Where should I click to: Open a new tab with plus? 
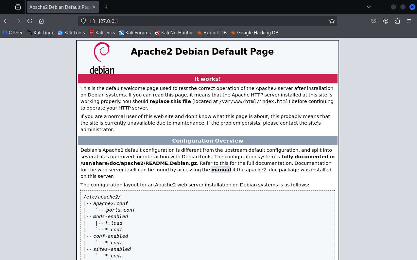coord(106,7)
